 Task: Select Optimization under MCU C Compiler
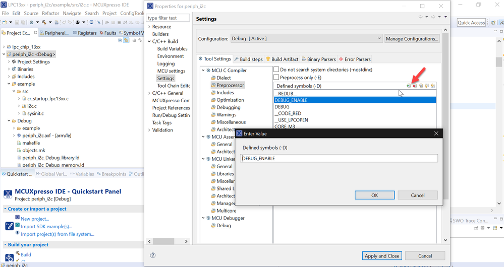pos(230,100)
